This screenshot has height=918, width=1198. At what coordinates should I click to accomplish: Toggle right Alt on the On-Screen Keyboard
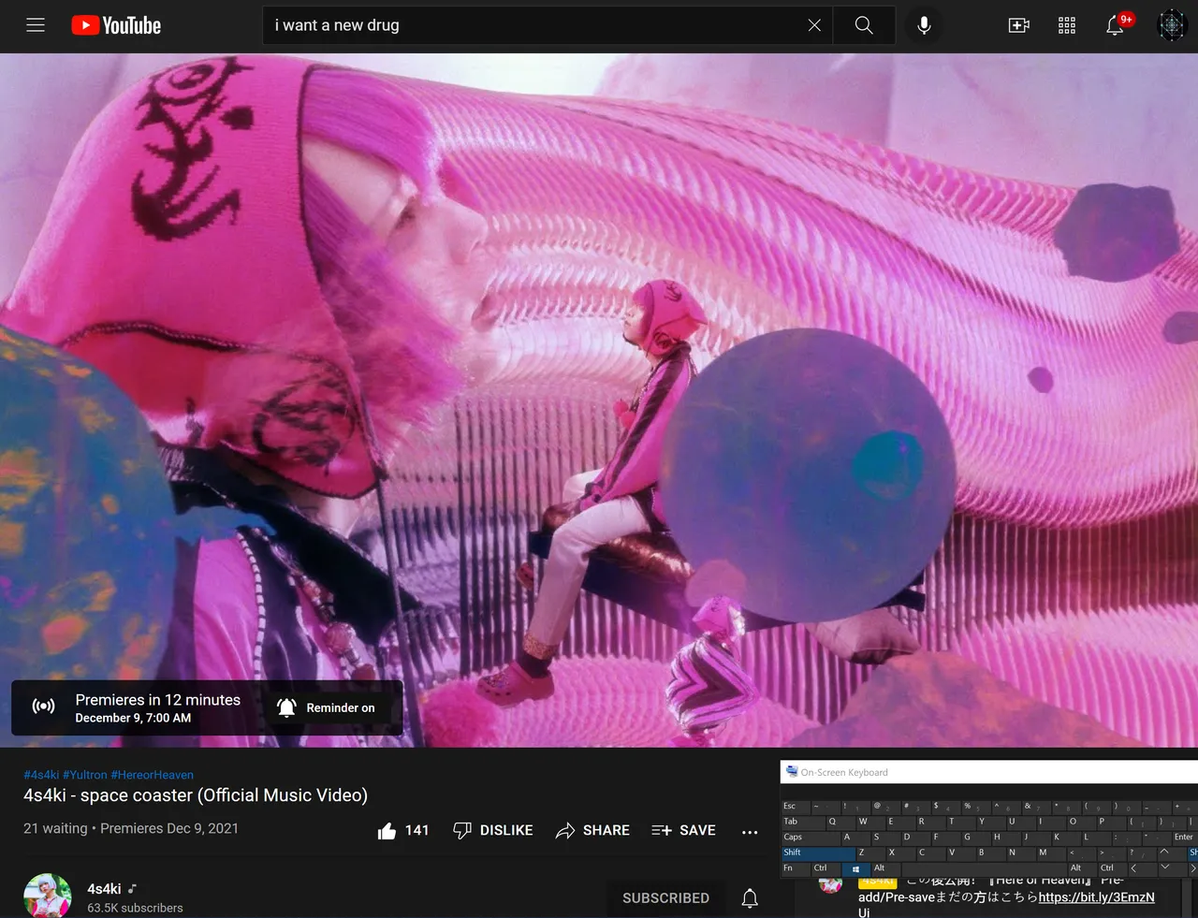(1083, 869)
